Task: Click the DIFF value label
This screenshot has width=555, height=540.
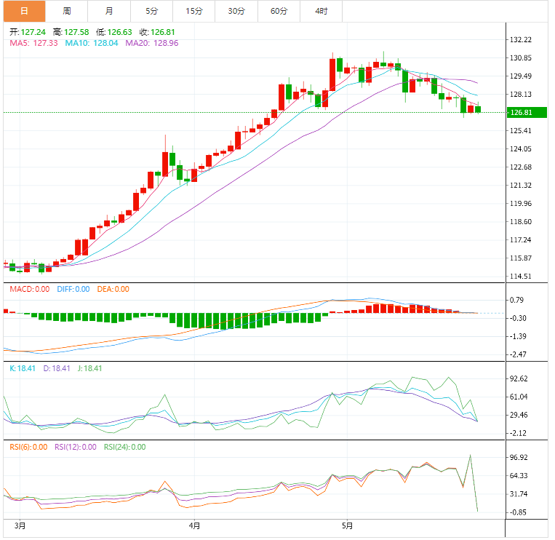Action: pos(73,289)
